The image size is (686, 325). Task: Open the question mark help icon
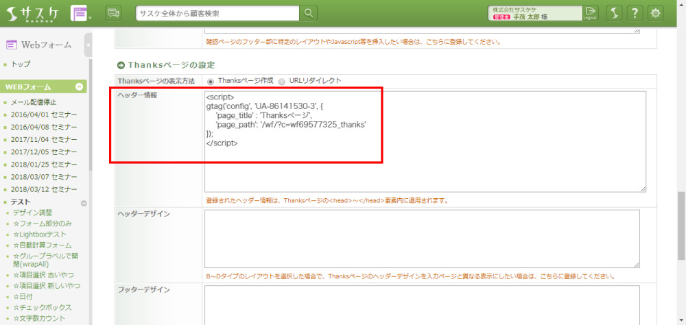coord(635,13)
